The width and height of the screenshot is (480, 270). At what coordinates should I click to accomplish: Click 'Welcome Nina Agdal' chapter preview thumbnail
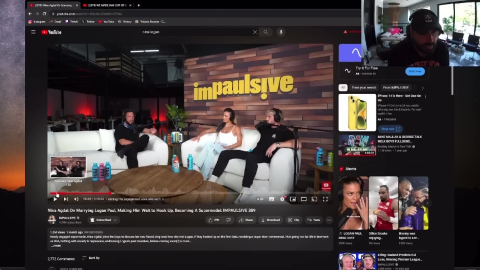[68, 167]
